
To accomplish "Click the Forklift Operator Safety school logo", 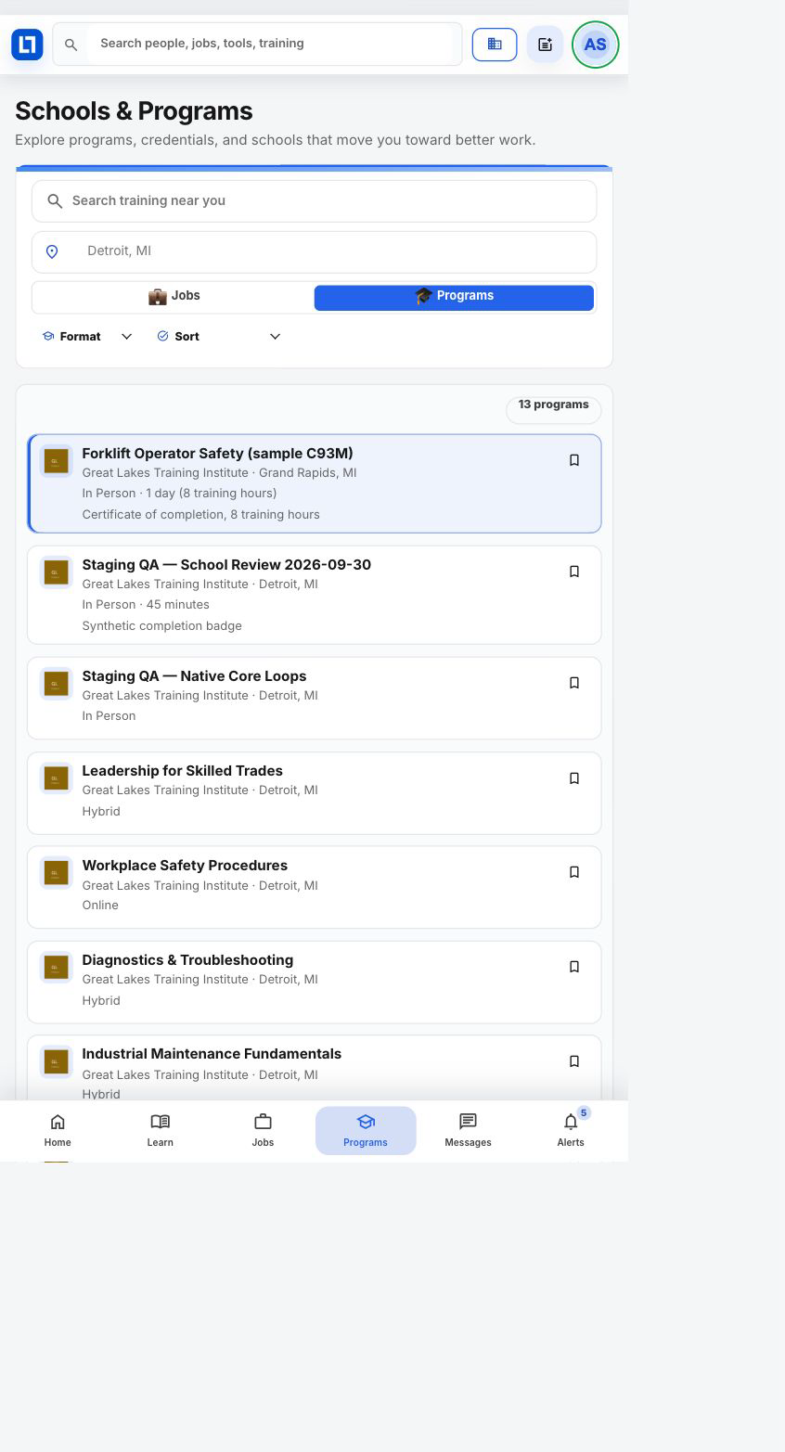I will click(56, 460).
